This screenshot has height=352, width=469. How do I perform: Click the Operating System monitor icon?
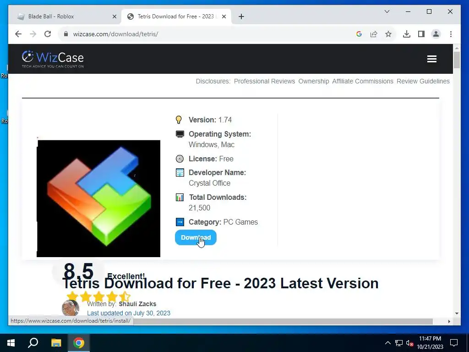coord(180,134)
